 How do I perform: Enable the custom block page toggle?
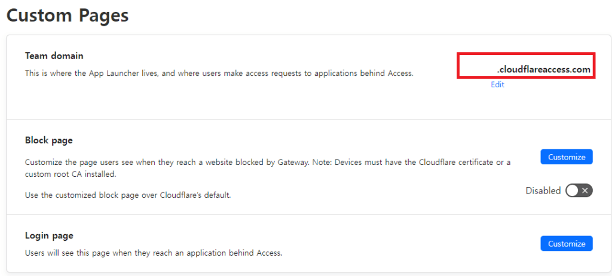[579, 191]
